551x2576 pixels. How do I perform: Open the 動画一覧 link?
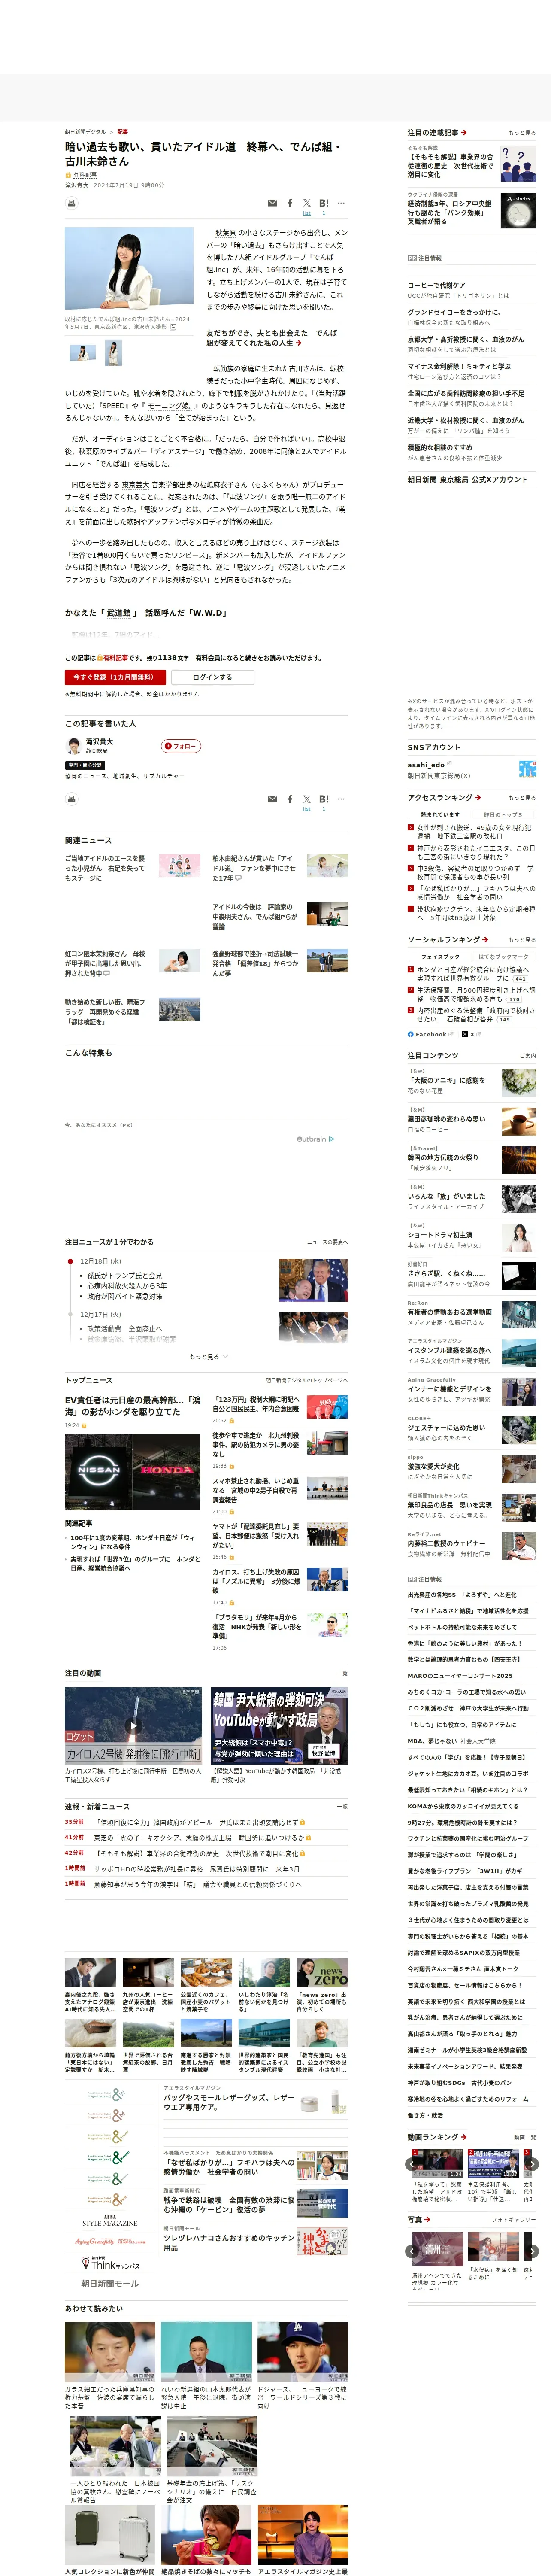[524, 2136]
